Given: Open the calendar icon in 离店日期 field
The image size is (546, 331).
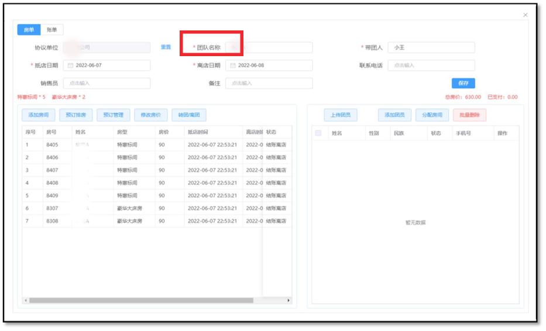Looking at the screenshot, I should click(x=233, y=65).
